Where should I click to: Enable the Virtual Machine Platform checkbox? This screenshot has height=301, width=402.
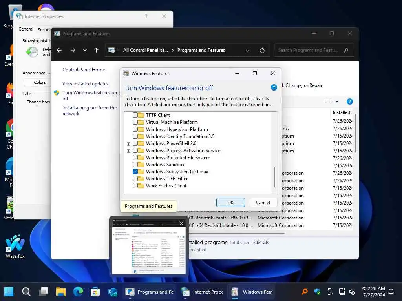(135, 122)
